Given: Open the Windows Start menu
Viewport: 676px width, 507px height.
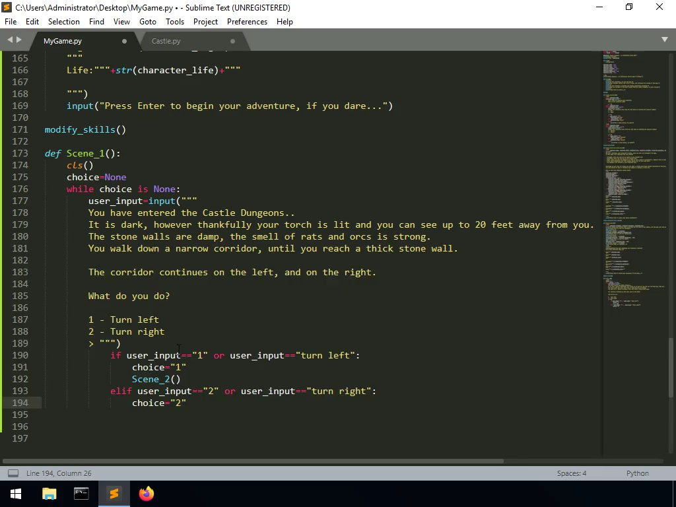Looking at the screenshot, I should click(x=16, y=494).
